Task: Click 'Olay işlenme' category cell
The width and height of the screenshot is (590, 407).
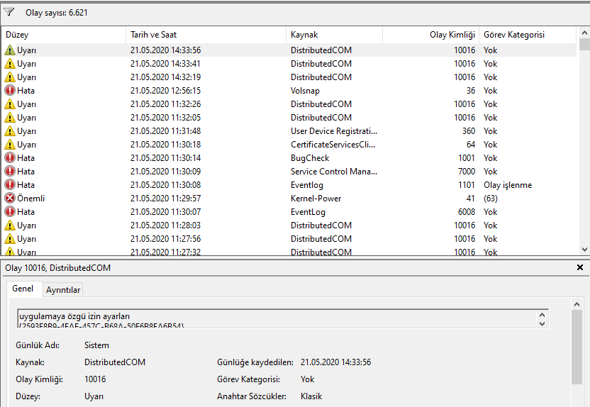Action: [508, 185]
